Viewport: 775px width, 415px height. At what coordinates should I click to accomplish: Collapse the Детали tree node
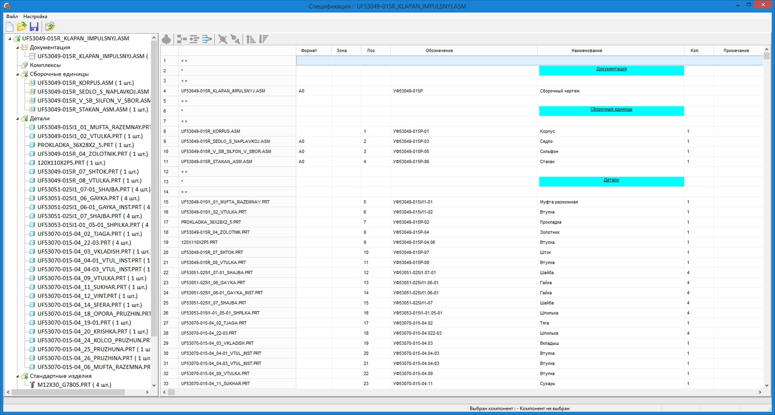tap(17, 118)
